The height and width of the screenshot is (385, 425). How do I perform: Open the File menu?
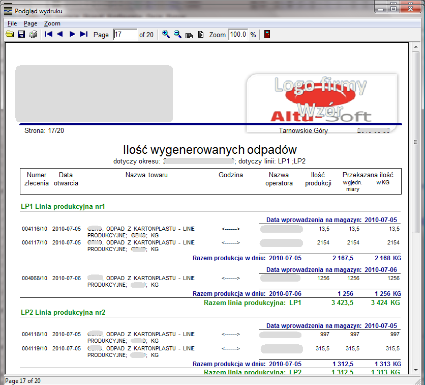pos(12,23)
